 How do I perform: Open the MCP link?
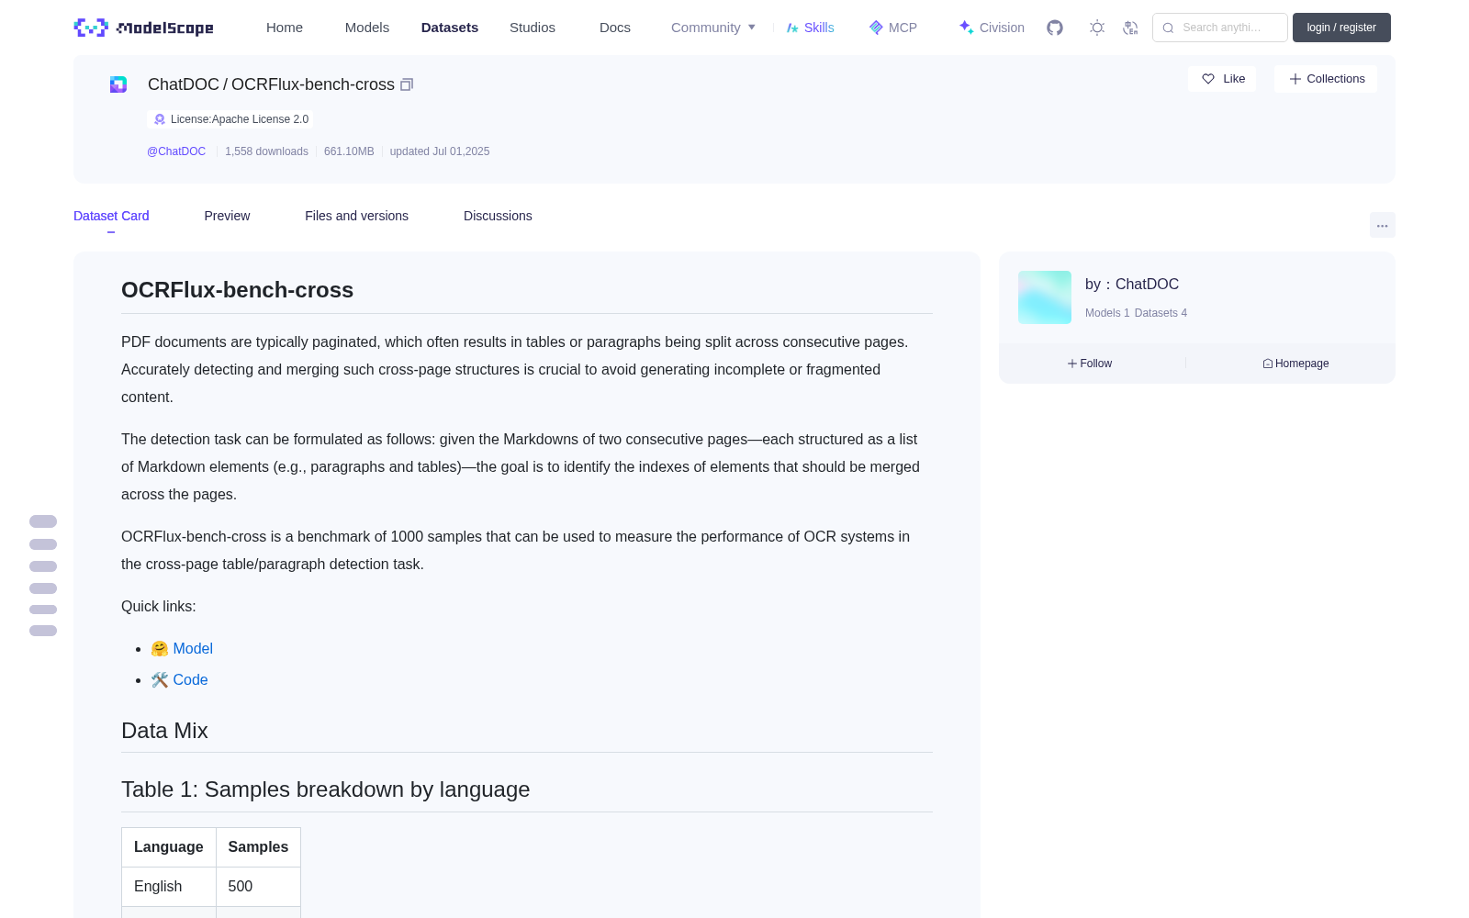click(893, 28)
